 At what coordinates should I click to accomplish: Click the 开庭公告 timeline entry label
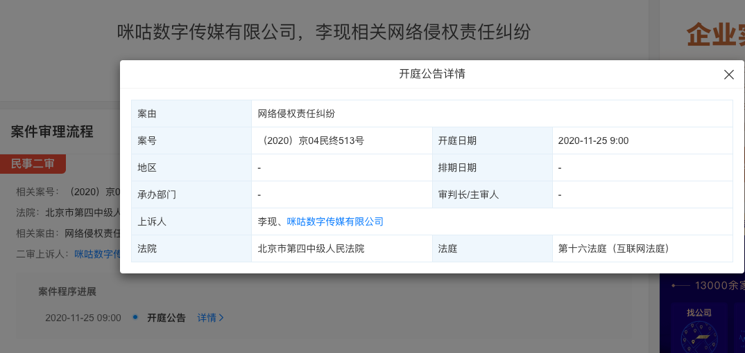pos(166,318)
